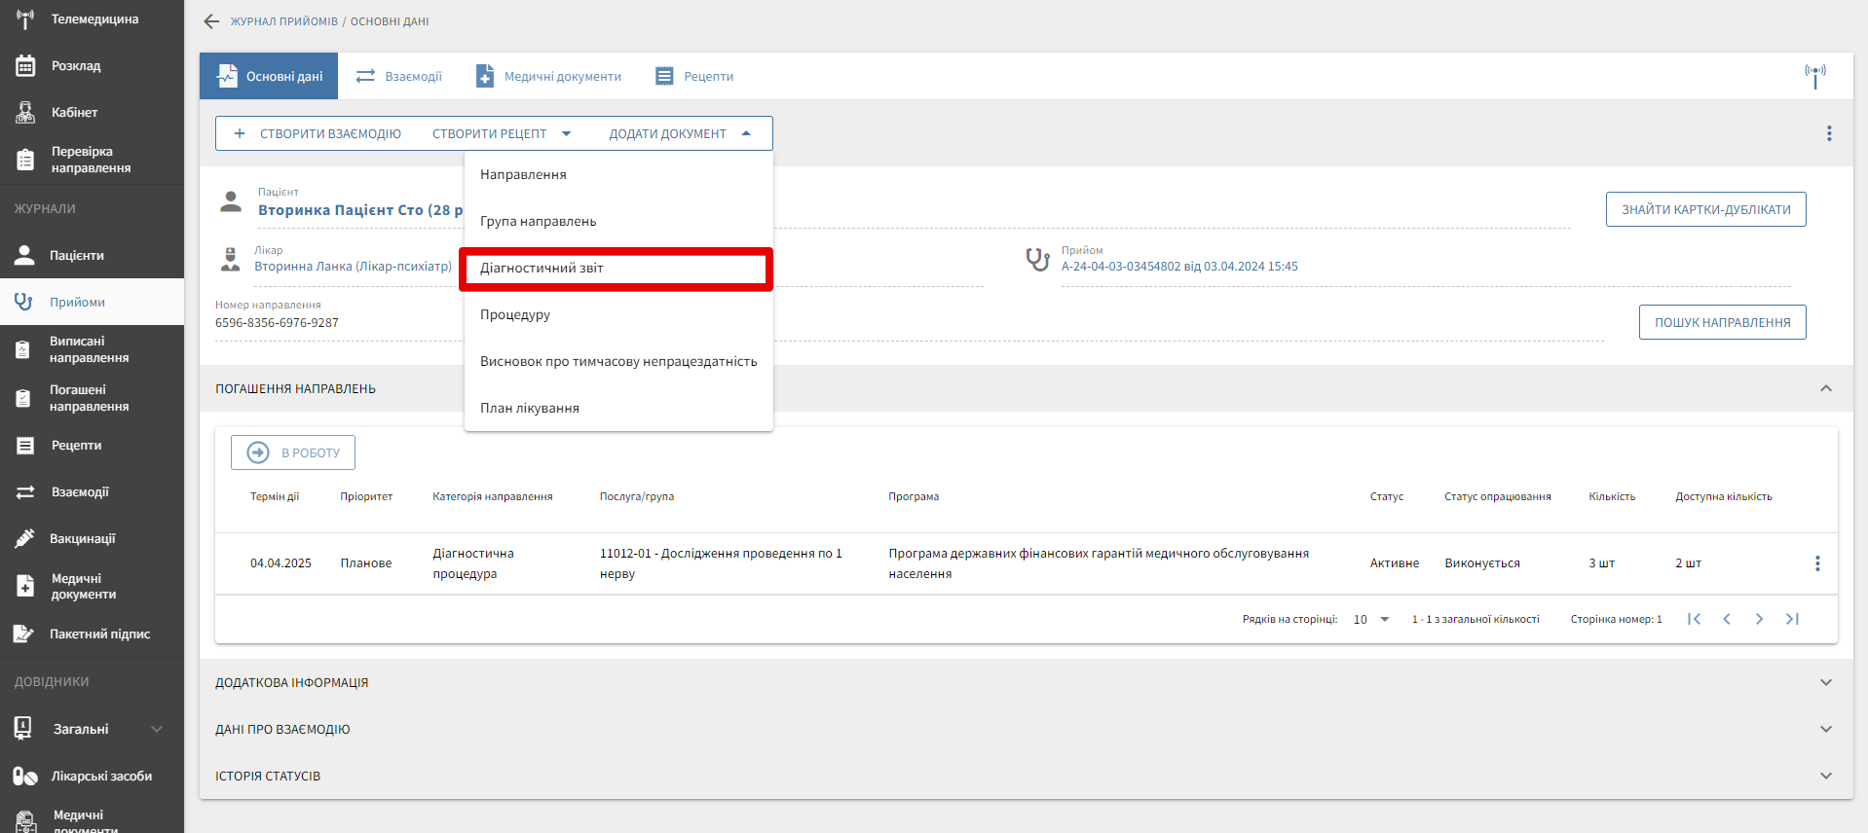Click the В роботу button
1868x833 pixels.
(293, 453)
